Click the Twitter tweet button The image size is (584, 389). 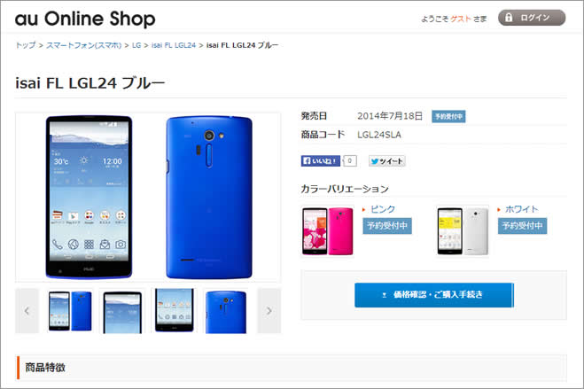387,160
